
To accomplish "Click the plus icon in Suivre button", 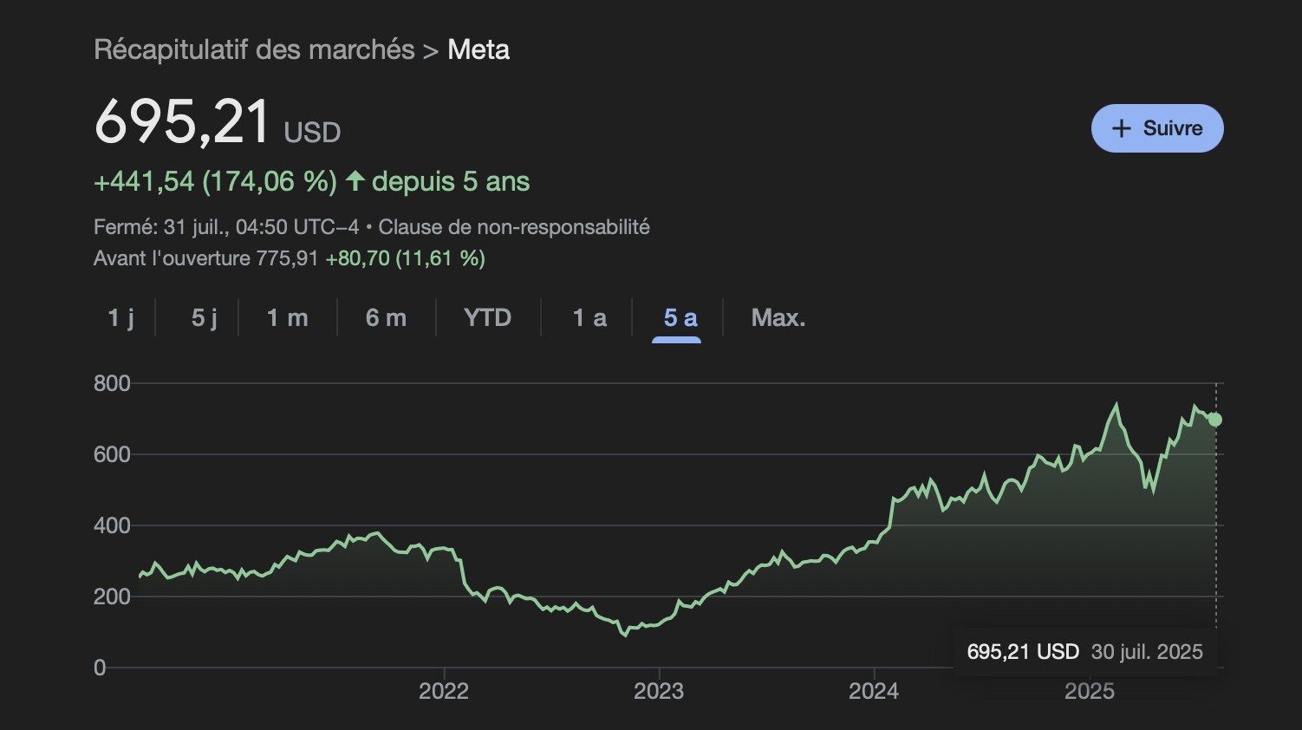I will 1122,128.
